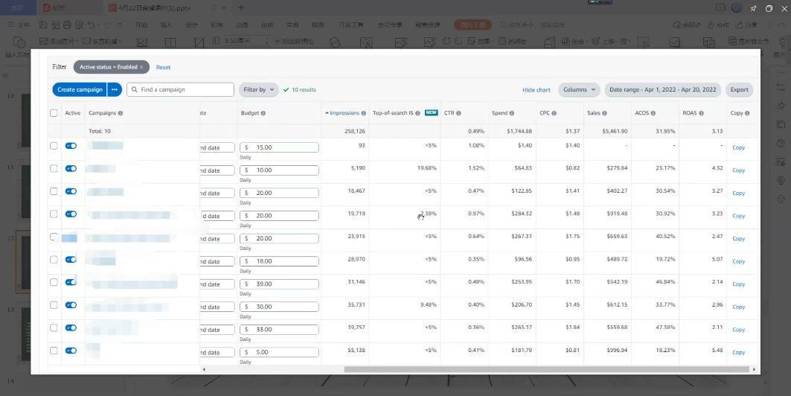
Task: Click the info icon next to ROAS
Action: tap(701, 113)
